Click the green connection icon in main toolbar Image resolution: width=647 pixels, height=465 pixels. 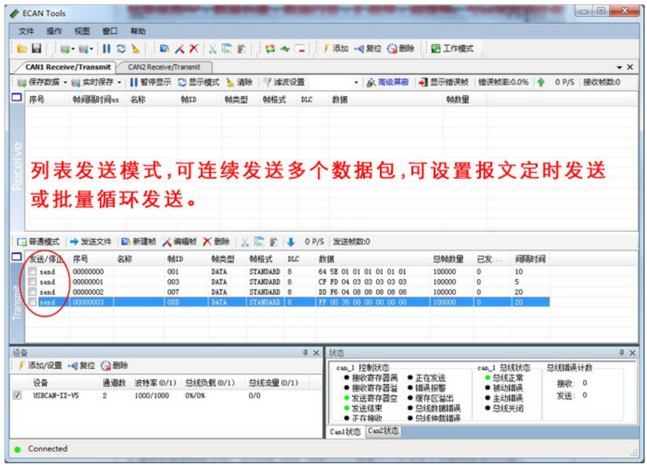(x=284, y=48)
